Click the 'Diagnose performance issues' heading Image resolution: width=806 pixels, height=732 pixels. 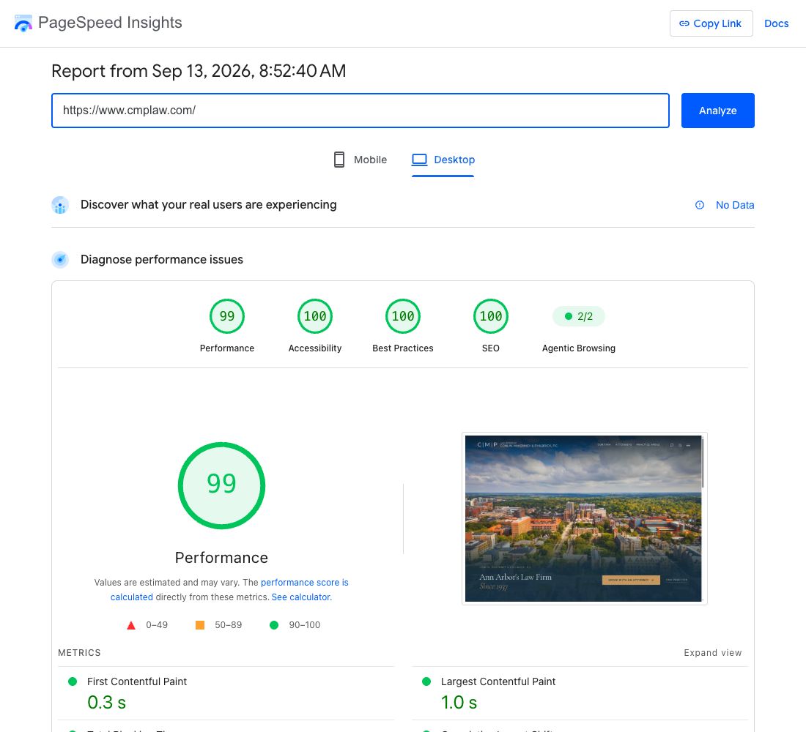(x=162, y=260)
